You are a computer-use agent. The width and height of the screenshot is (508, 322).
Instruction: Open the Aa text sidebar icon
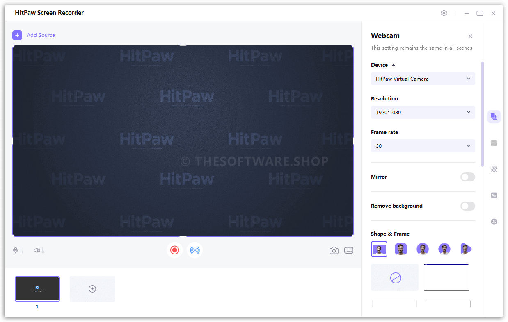click(494, 195)
